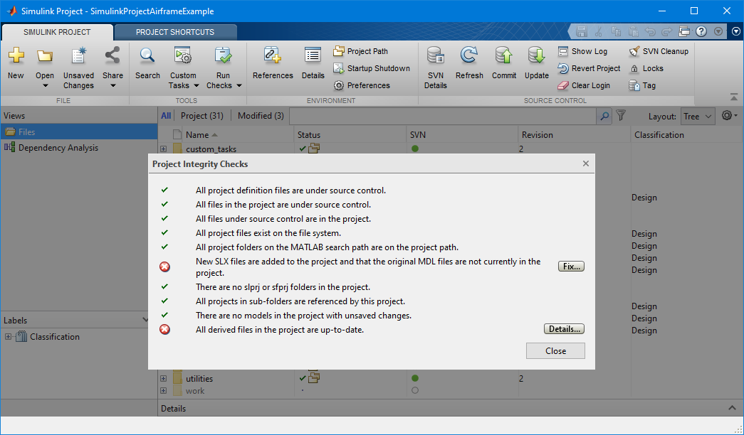Open the toolstrip options down-arrow button

(735, 32)
